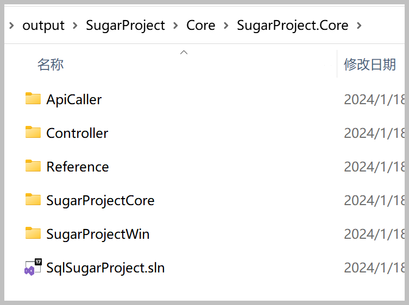
Task: Click the sort arrow above the name column
Action: (x=184, y=53)
